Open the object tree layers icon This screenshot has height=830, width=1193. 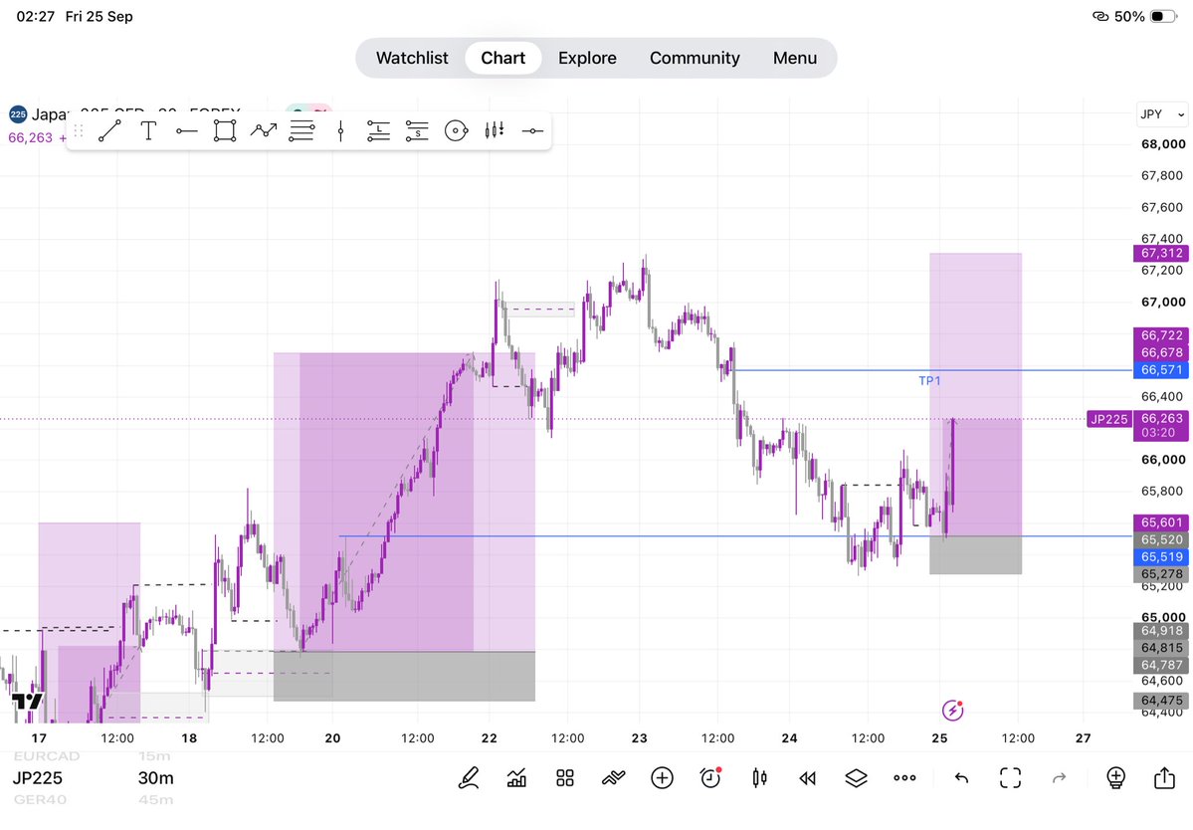coord(856,777)
